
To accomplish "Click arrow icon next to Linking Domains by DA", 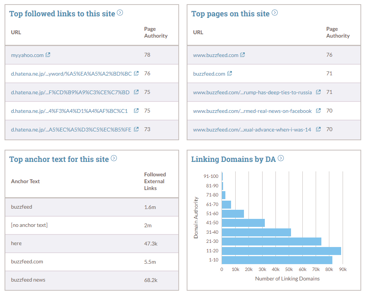I will (281, 158).
